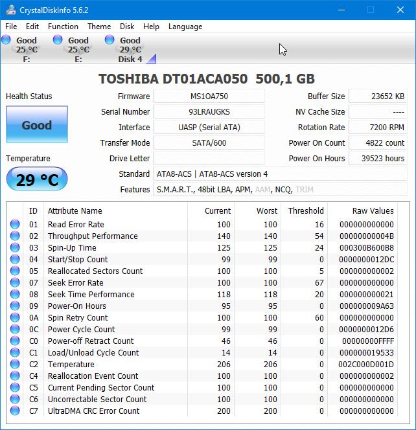This screenshot has height=430, width=416.
Task: Open the Function menu
Action: pyautogui.click(x=63, y=27)
